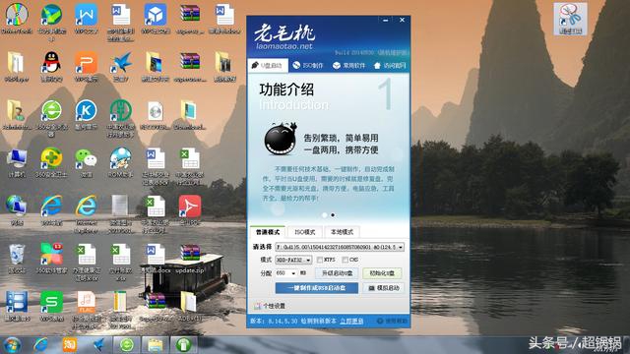Open the Computer desktop icon
The width and height of the screenshot is (630, 354).
pos(17,163)
